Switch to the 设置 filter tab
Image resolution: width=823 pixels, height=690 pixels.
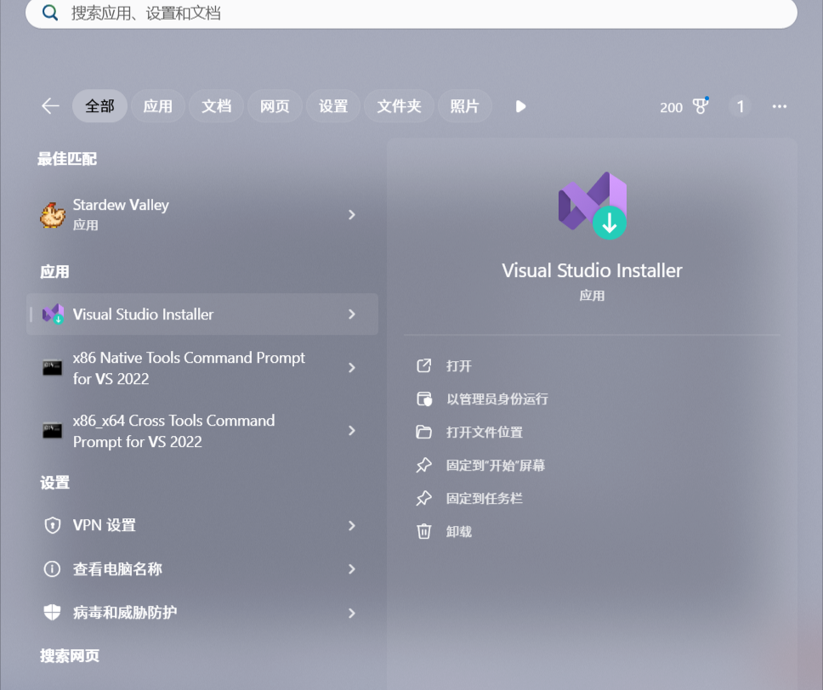tap(332, 106)
